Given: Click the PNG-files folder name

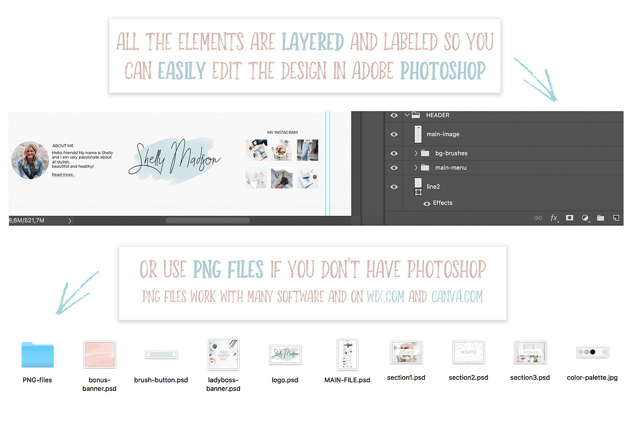Looking at the screenshot, I should point(37,379).
